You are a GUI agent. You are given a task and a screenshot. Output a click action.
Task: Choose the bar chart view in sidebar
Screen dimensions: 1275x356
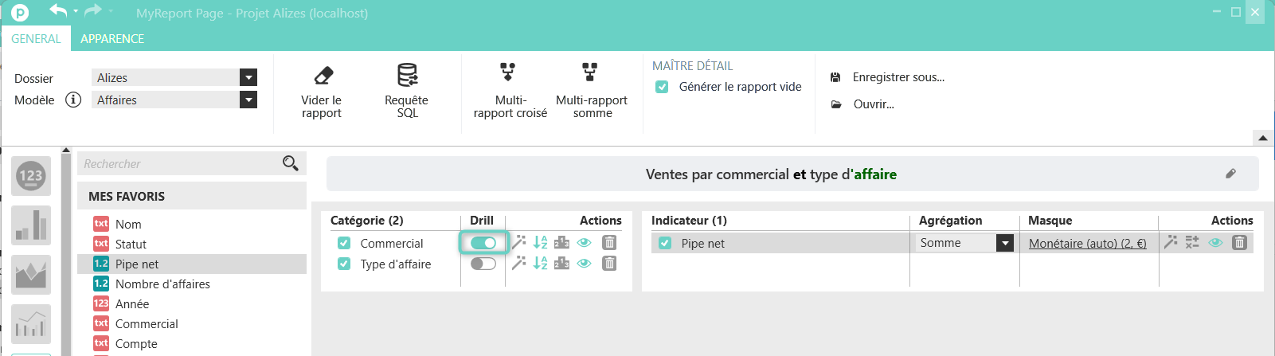pos(31,225)
